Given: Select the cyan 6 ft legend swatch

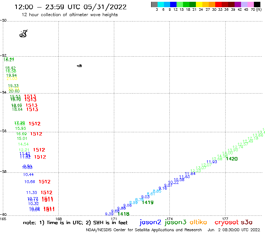Looking at the screenshot, I should point(161,4).
